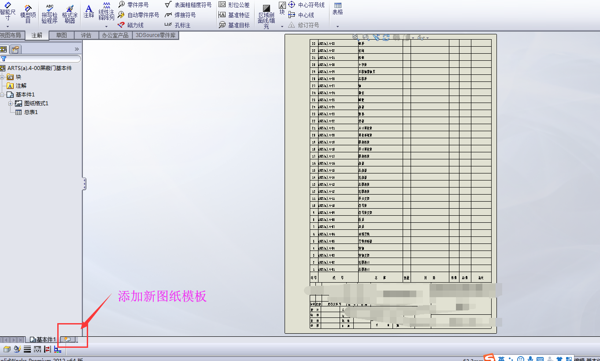Expand the 线性注释阵列 dropdown arrow
The width and height of the screenshot is (600, 361).
(106, 26)
